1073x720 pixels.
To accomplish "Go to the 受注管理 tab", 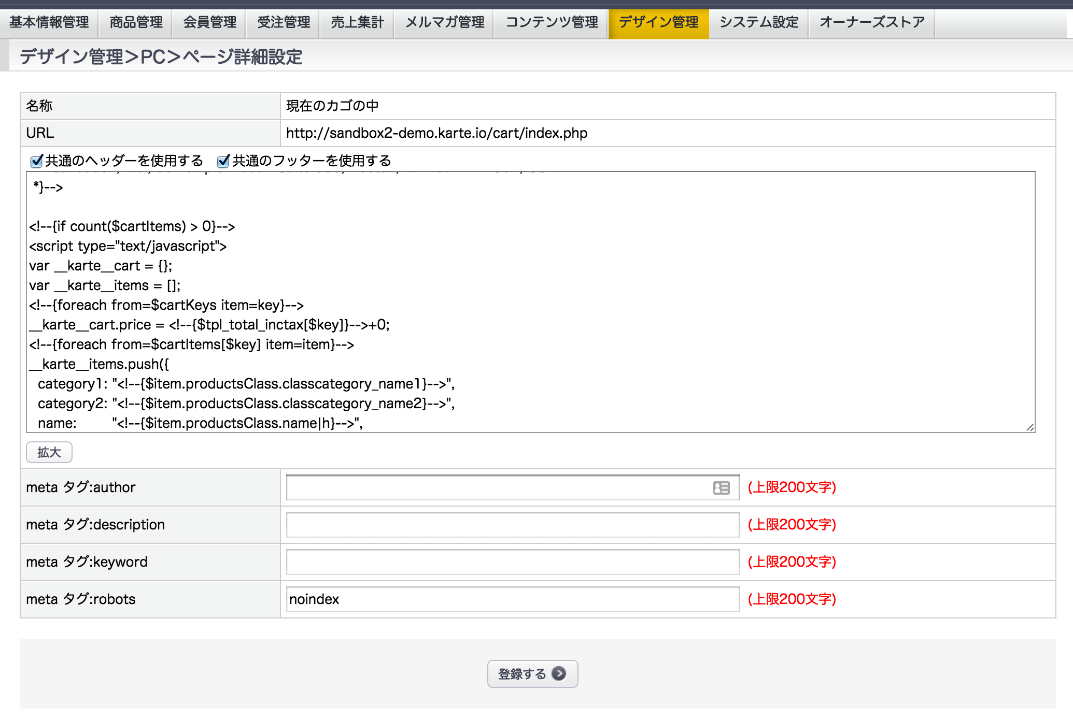I will pos(283,23).
